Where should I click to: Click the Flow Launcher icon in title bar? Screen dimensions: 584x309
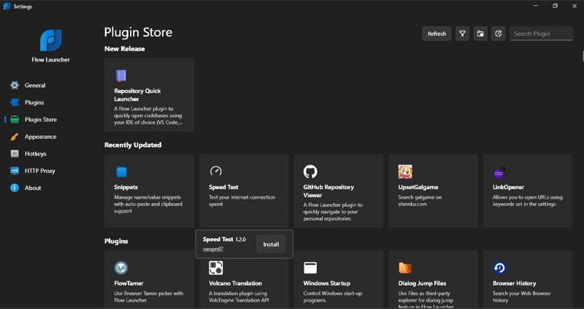(x=7, y=7)
